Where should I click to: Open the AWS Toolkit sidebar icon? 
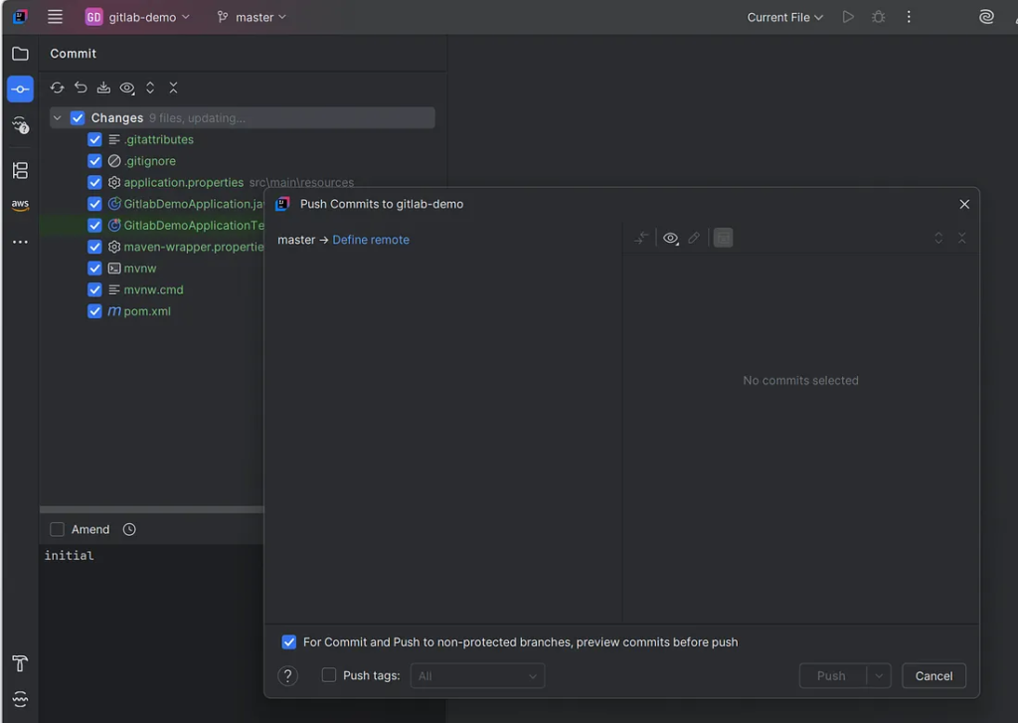(20, 205)
